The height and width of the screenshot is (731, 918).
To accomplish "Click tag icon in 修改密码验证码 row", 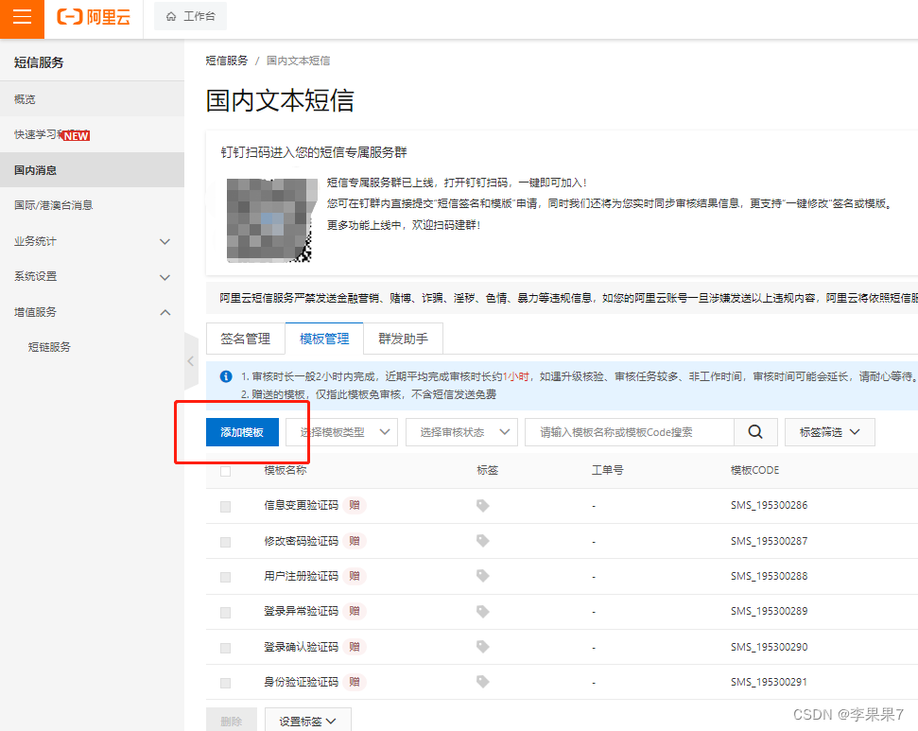I will tap(482, 541).
